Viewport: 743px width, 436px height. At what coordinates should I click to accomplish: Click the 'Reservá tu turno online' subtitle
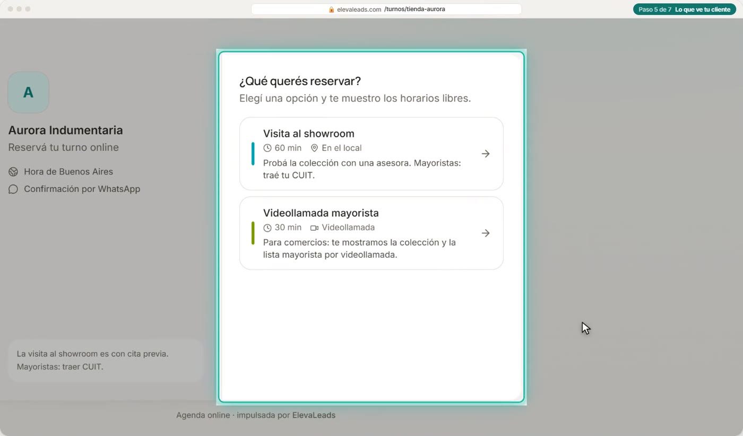point(64,147)
